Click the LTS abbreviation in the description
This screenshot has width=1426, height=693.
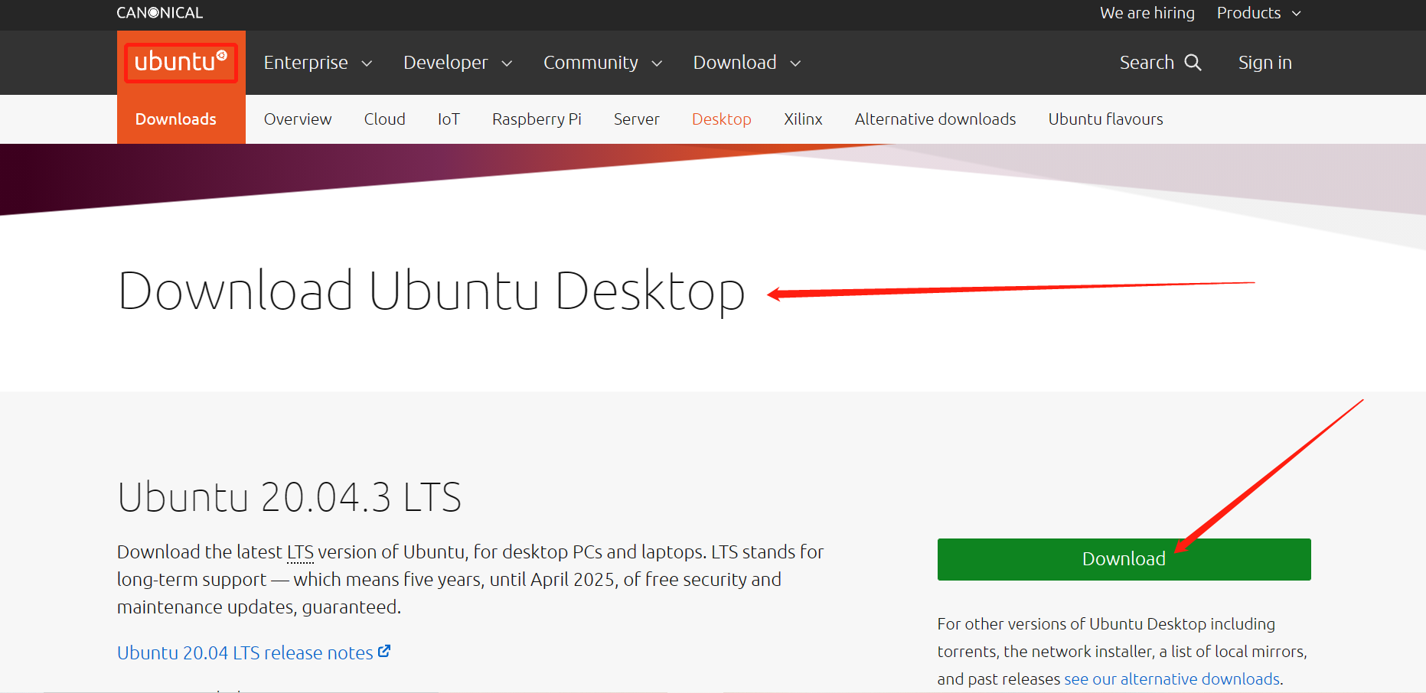click(x=300, y=552)
